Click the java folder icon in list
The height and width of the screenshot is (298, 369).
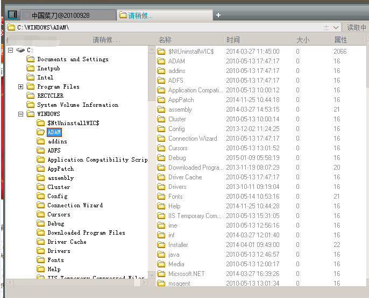[x=161, y=255]
